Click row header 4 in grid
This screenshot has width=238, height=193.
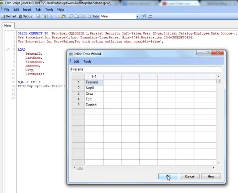79,99
